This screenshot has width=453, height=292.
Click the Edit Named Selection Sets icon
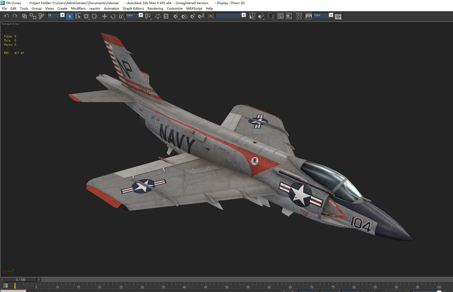click(x=211, y=16)
